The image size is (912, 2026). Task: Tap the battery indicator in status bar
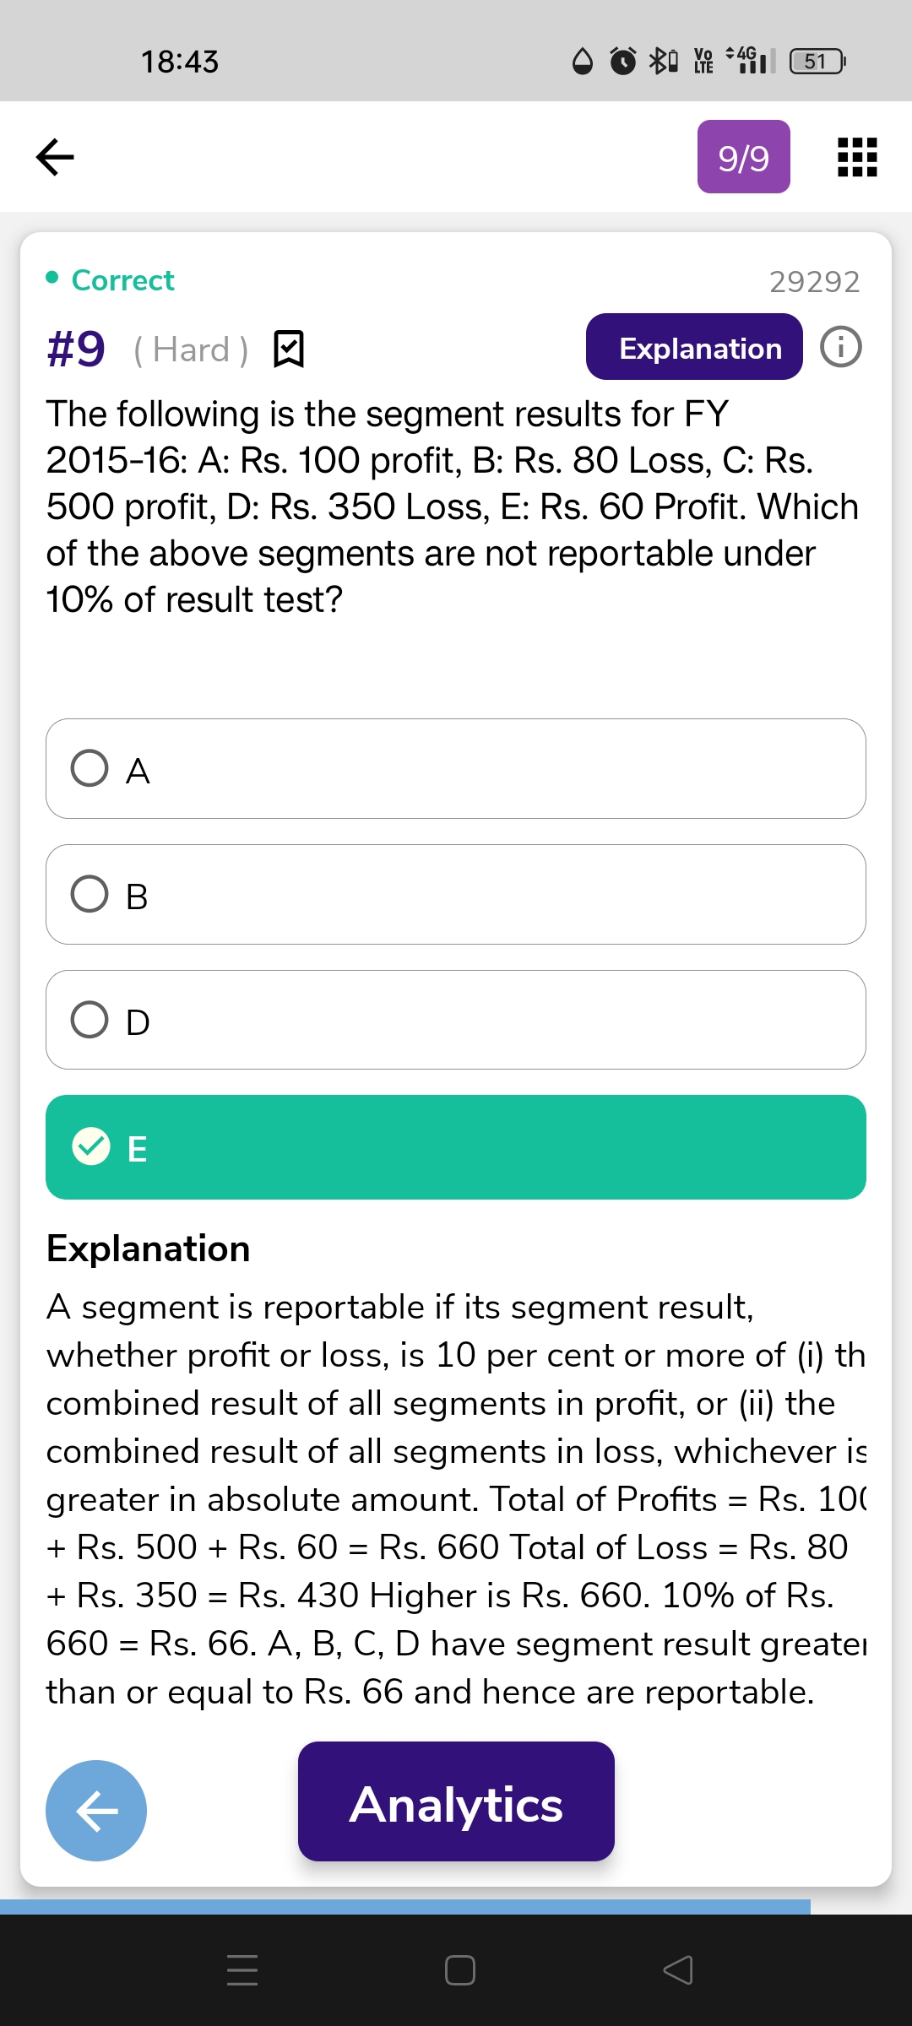coord(816,62)
